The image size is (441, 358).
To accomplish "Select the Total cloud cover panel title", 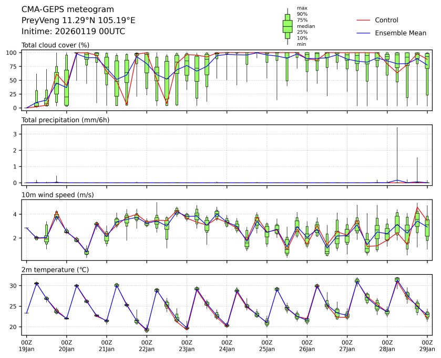I will (x=55, y=45).
